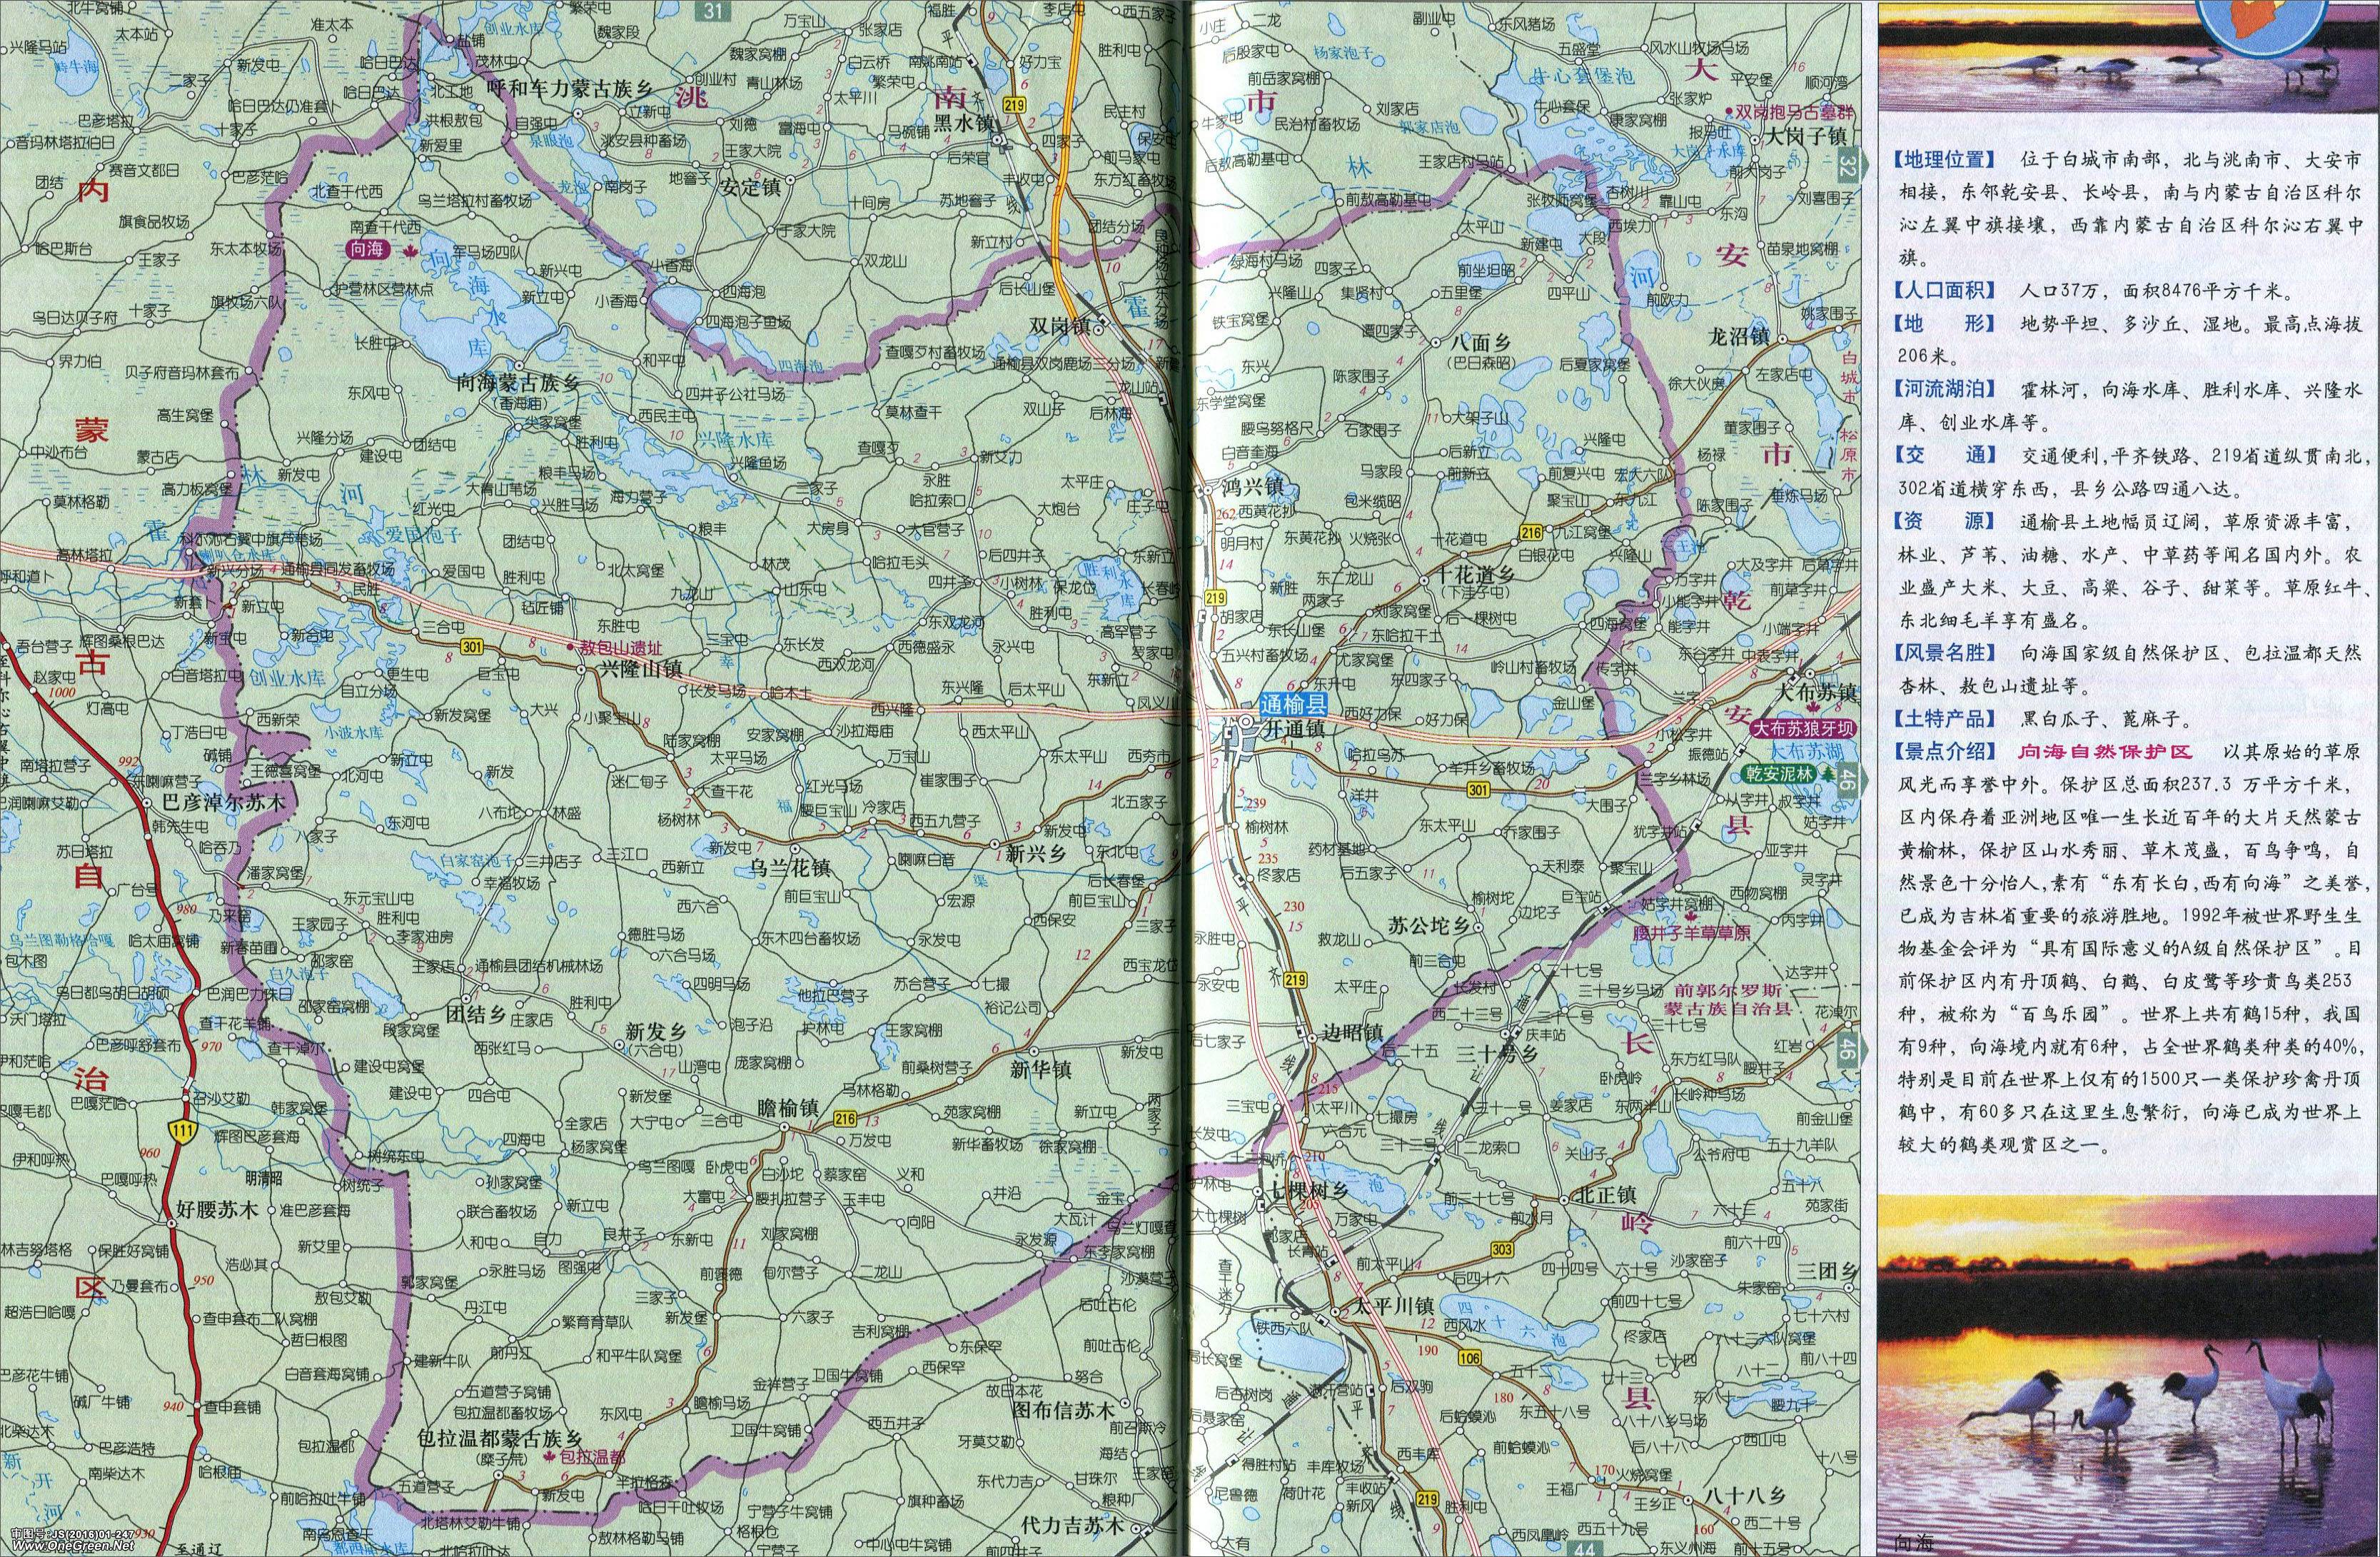Click the 301 road shield west of 兴隆山镇
The width and height of the screenshot is (2380, 1557).
tap(472, 647)
